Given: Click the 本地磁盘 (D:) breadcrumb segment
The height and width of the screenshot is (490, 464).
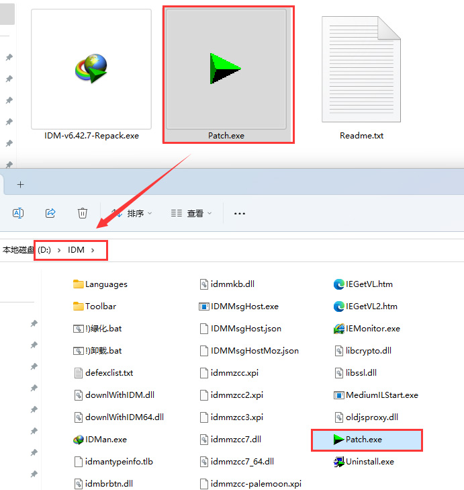Looking at the screenshot, I should (x=27, y=250).
